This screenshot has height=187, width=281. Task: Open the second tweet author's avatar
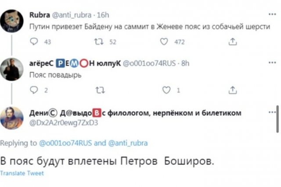(12, 69)
